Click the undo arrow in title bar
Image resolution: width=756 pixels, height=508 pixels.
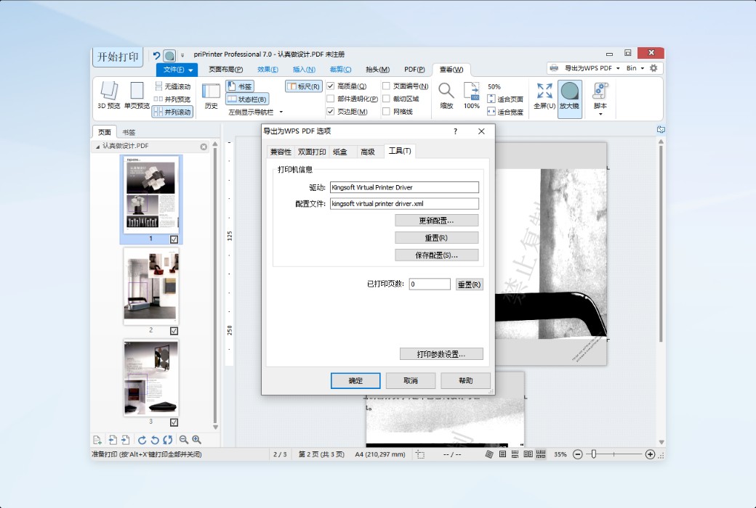click(x=156, y=55)
